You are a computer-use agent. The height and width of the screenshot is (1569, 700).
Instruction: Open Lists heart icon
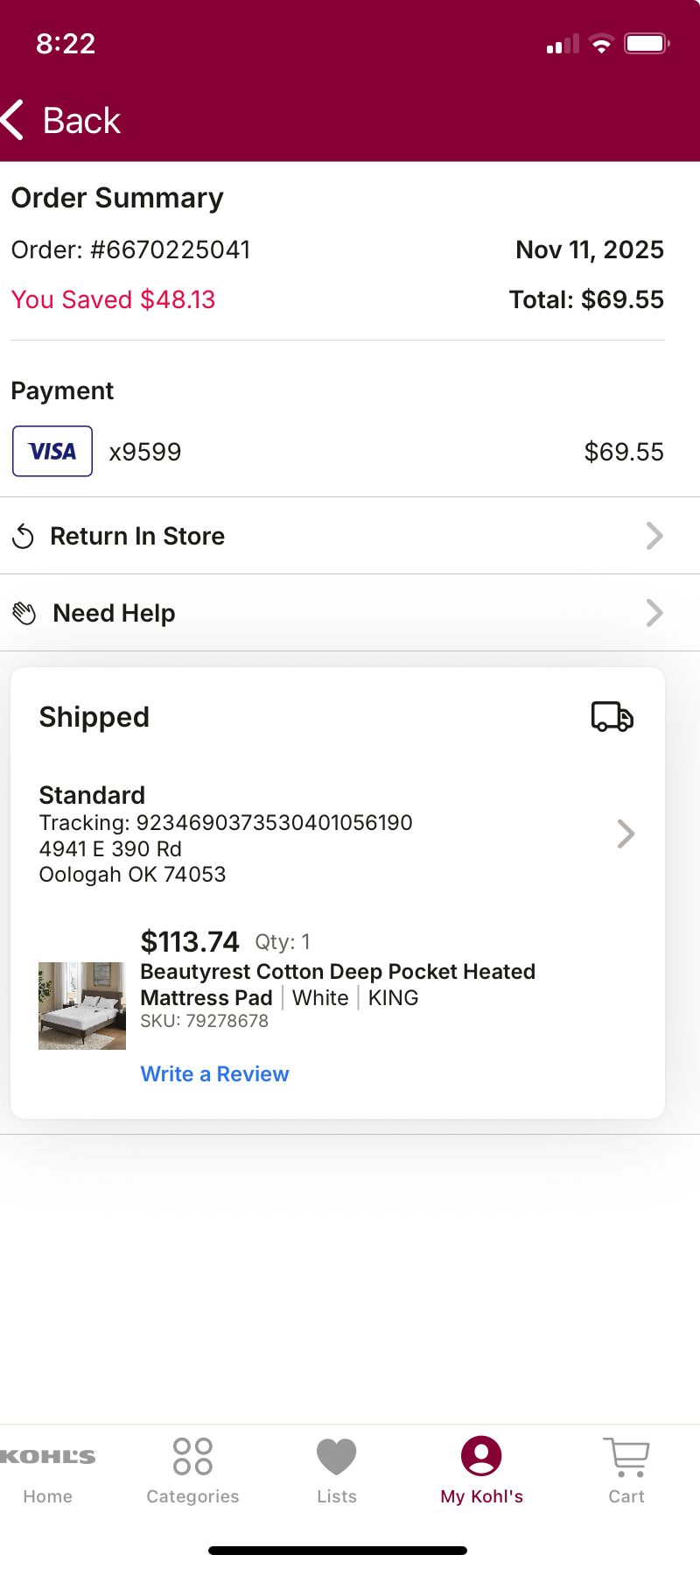(x=337, y=1456)
